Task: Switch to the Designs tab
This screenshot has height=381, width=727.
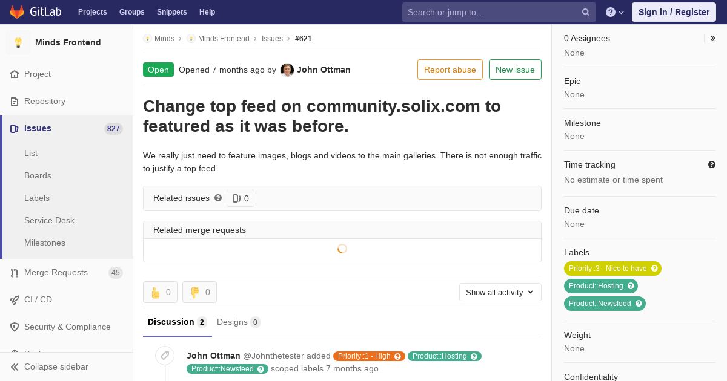Action: [x=239, y=322]
